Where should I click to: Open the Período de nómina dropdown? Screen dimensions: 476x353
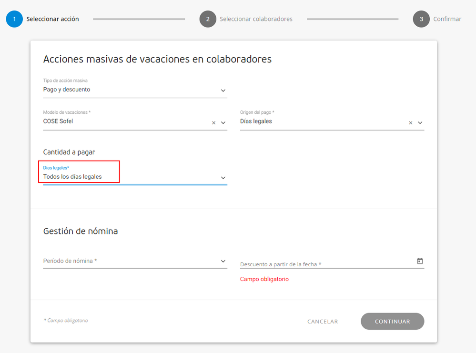click(223, 261)
